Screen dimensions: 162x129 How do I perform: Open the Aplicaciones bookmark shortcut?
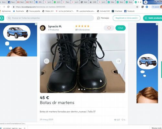[x=6, y=11]
